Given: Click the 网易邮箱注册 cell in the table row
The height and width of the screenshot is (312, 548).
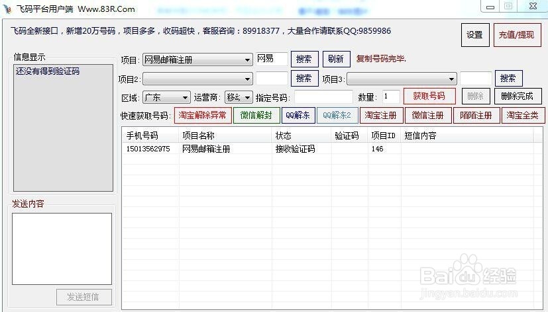Looking at the screenshot, I should tap(206, 149).
